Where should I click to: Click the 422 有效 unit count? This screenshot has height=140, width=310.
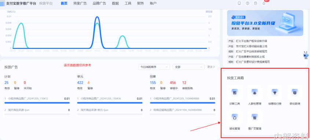pos(80,83)
